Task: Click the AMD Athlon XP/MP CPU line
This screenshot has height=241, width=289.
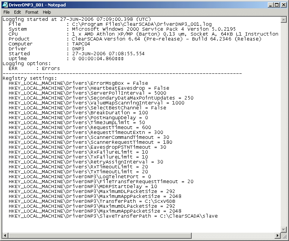Action: coord(144,34)
